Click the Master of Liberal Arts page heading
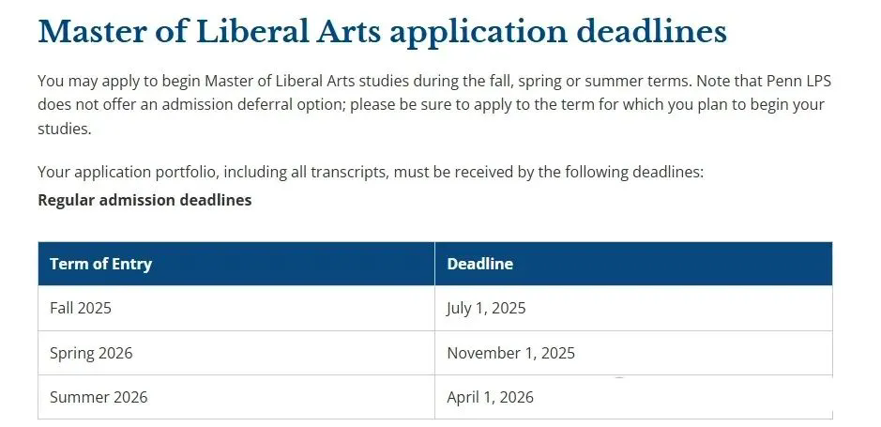The width and height of the screenshot is (881, 427). [382, 31]
